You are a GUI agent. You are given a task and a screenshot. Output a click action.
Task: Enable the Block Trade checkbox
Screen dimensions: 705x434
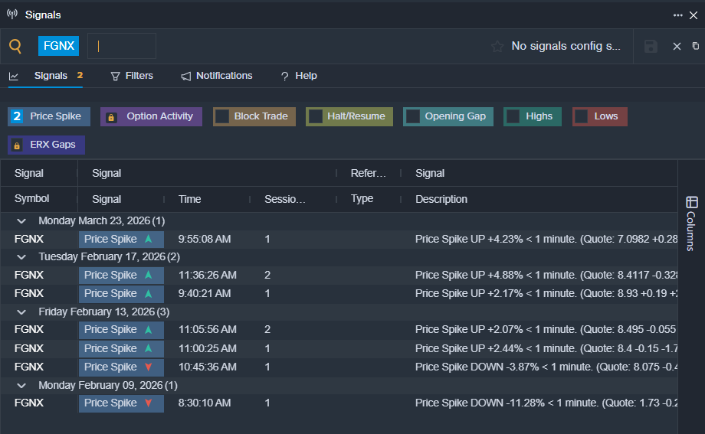coord(222,116)
